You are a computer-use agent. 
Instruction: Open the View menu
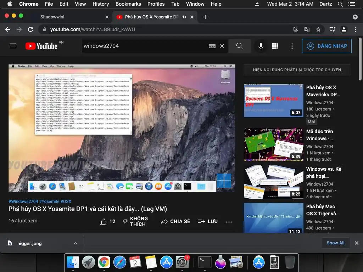[80, 4]
